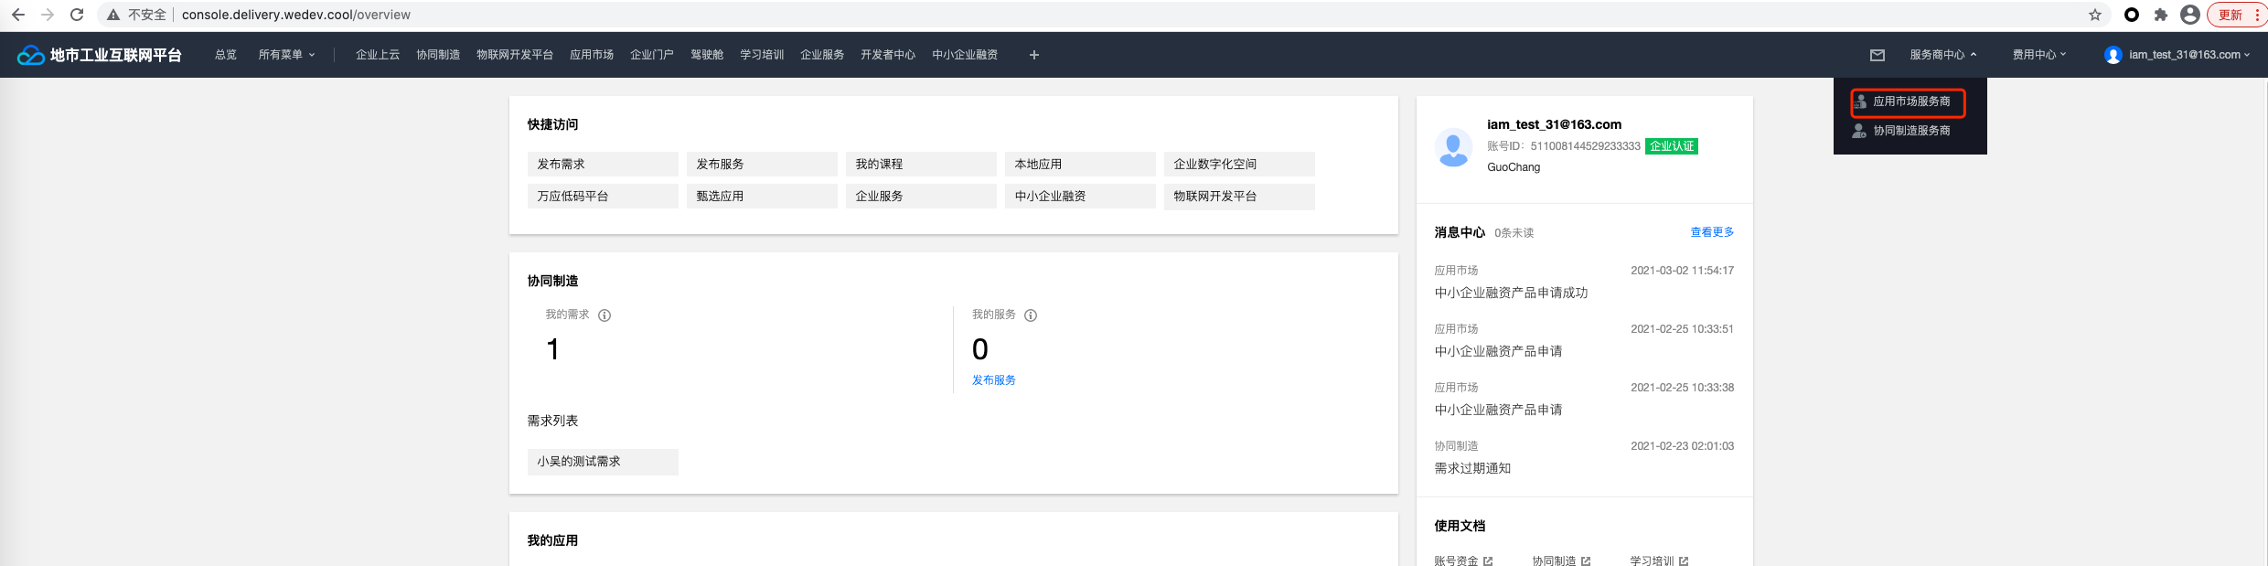Open the 学习培训 document link
The height and width of the screenshot is (566, 2268).
pos(1652,561)
